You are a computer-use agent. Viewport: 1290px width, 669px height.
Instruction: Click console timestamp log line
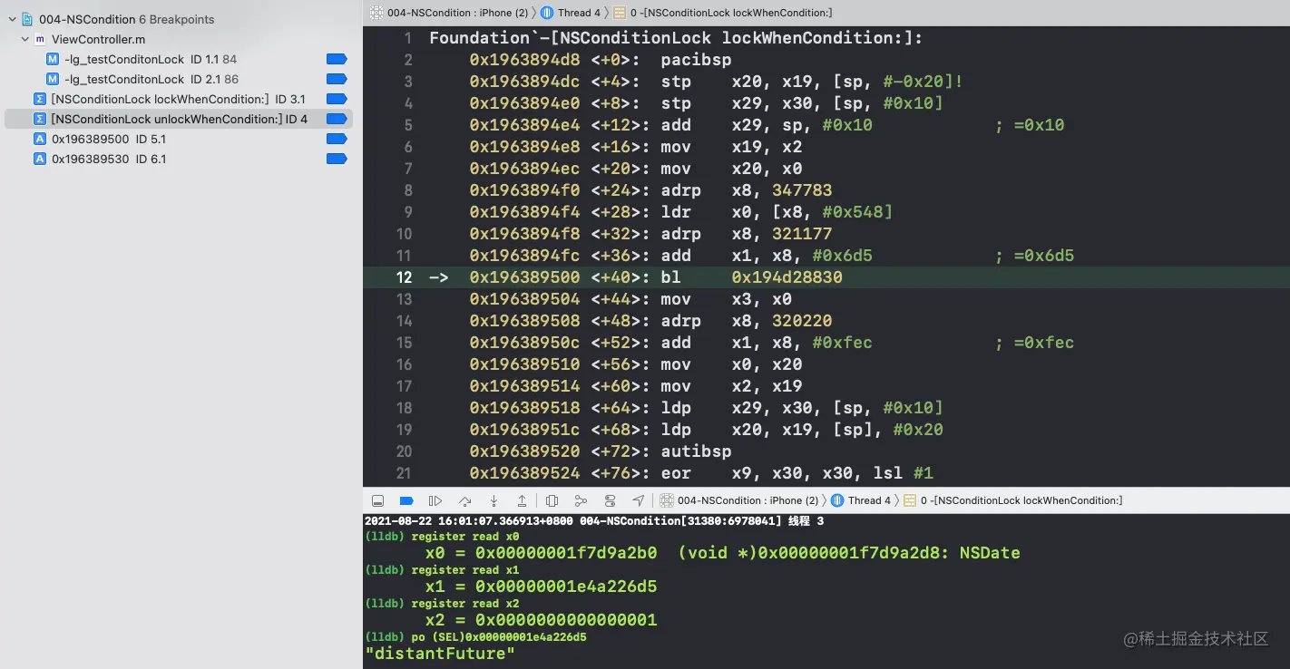[x=594, y=521]
